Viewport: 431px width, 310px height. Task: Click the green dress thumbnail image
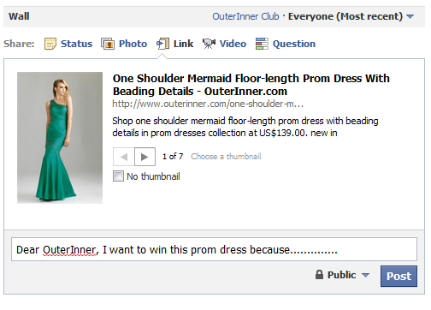(x=60, y=138)
